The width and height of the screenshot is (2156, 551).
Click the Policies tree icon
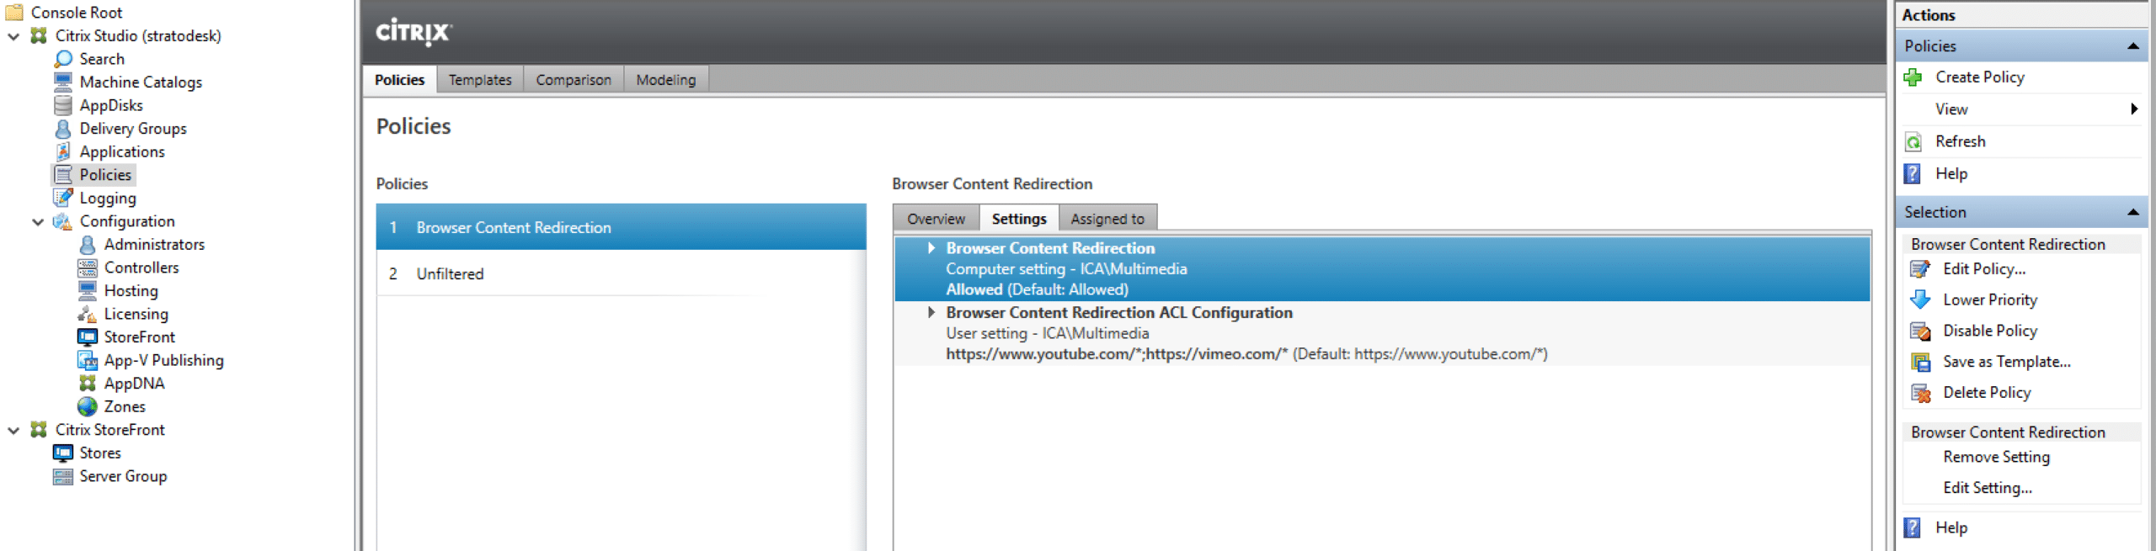[x=63, y=175]
